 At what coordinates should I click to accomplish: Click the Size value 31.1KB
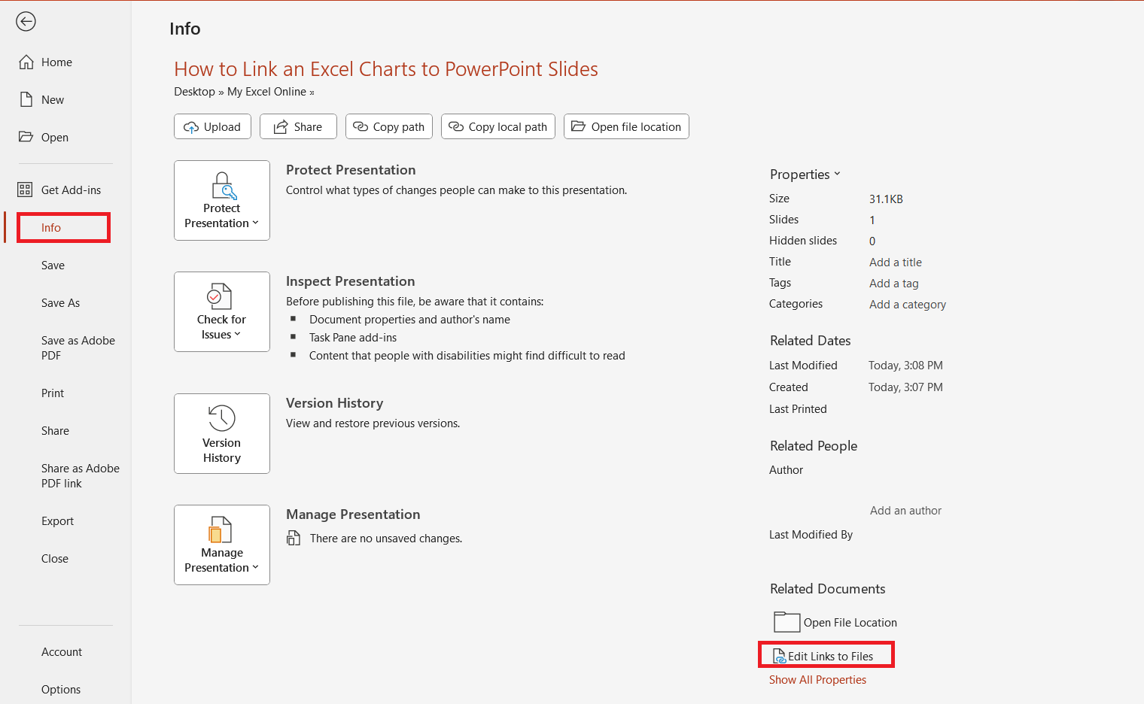[x=886, y=199]
